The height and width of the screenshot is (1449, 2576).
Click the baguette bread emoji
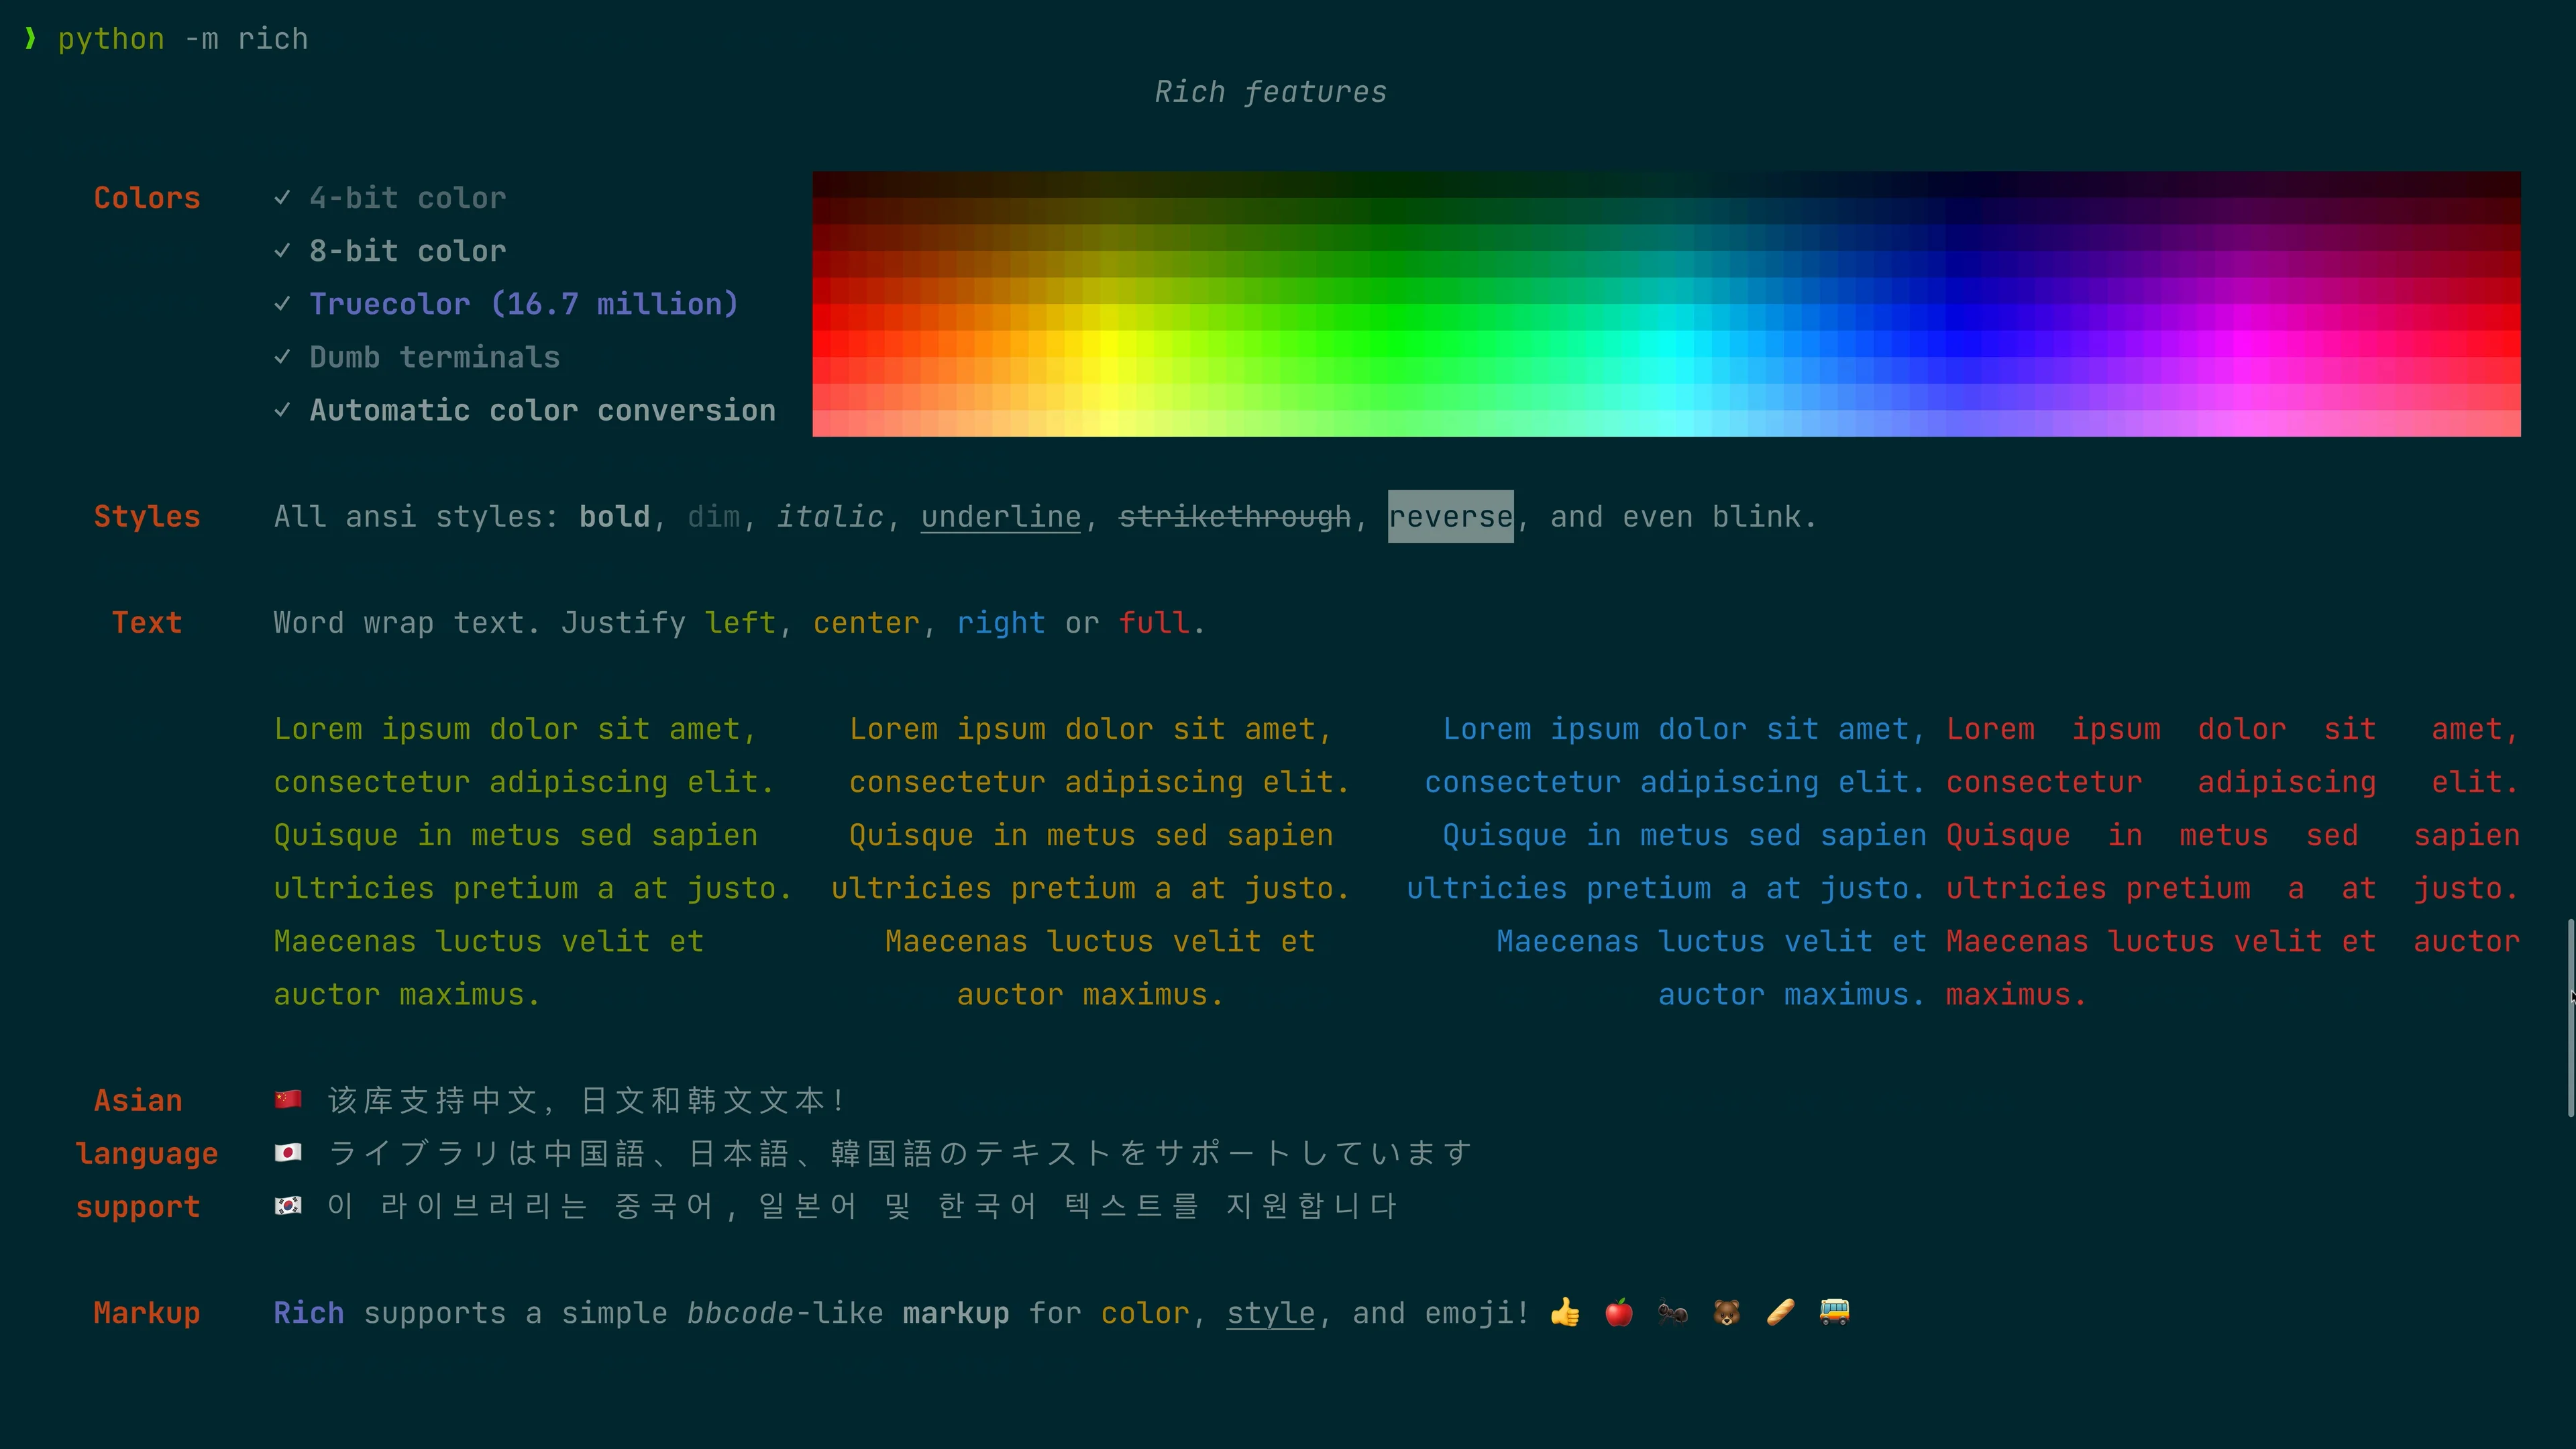1781,1312
